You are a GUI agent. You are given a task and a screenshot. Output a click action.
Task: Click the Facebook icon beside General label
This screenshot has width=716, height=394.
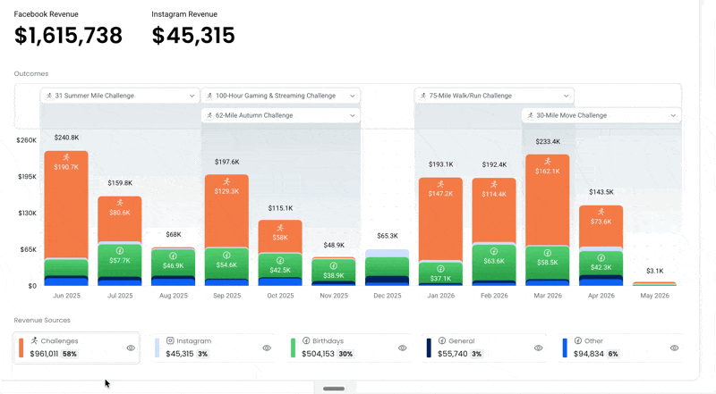click(441, 340)
